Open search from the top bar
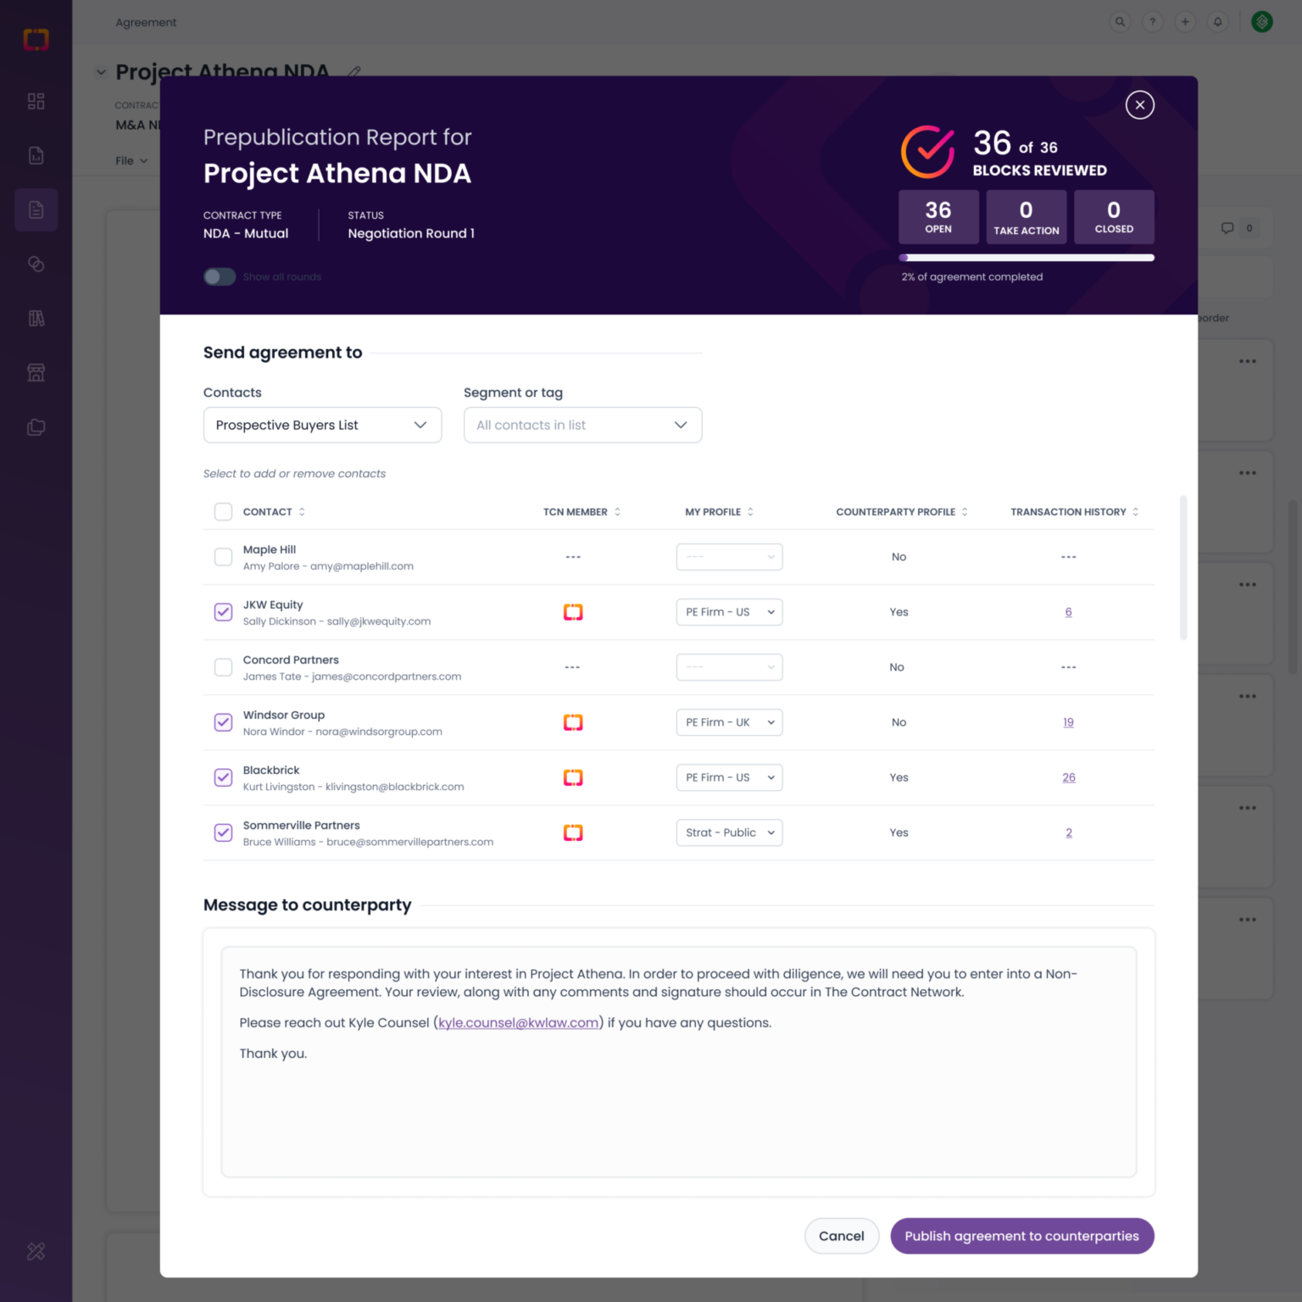 (x=1120, y=21)
